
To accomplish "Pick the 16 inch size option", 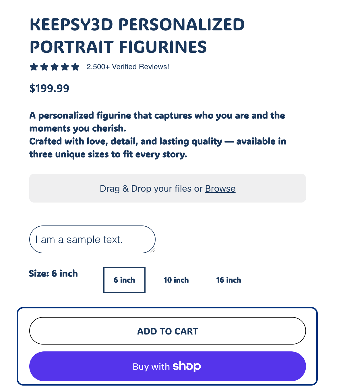I will point(228,280).
